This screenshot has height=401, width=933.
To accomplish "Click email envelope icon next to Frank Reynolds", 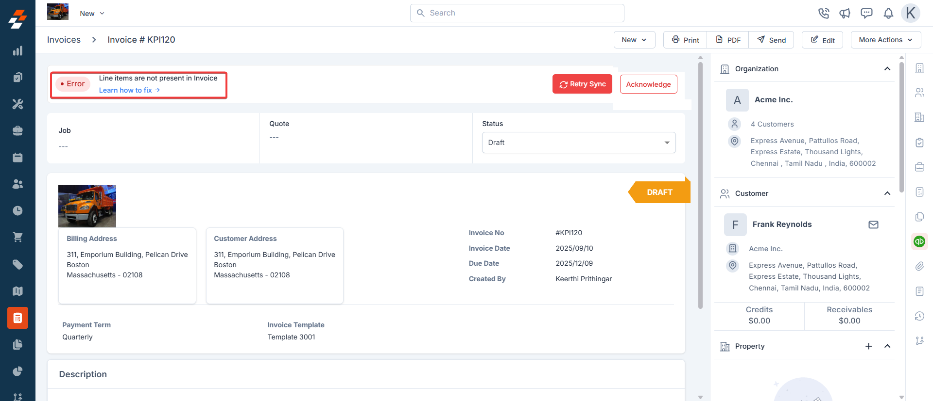I will pos(873,225).
